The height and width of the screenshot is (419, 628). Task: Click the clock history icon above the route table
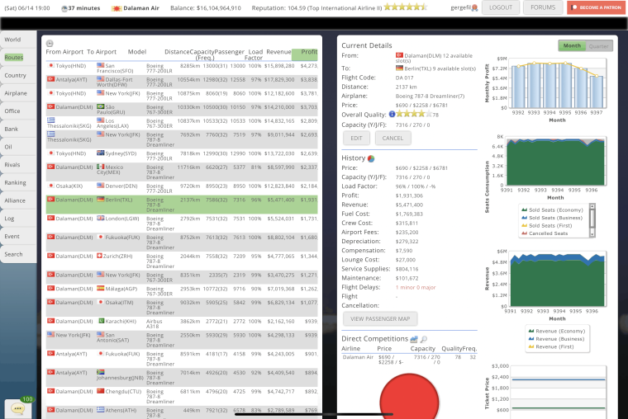point(50,43)
